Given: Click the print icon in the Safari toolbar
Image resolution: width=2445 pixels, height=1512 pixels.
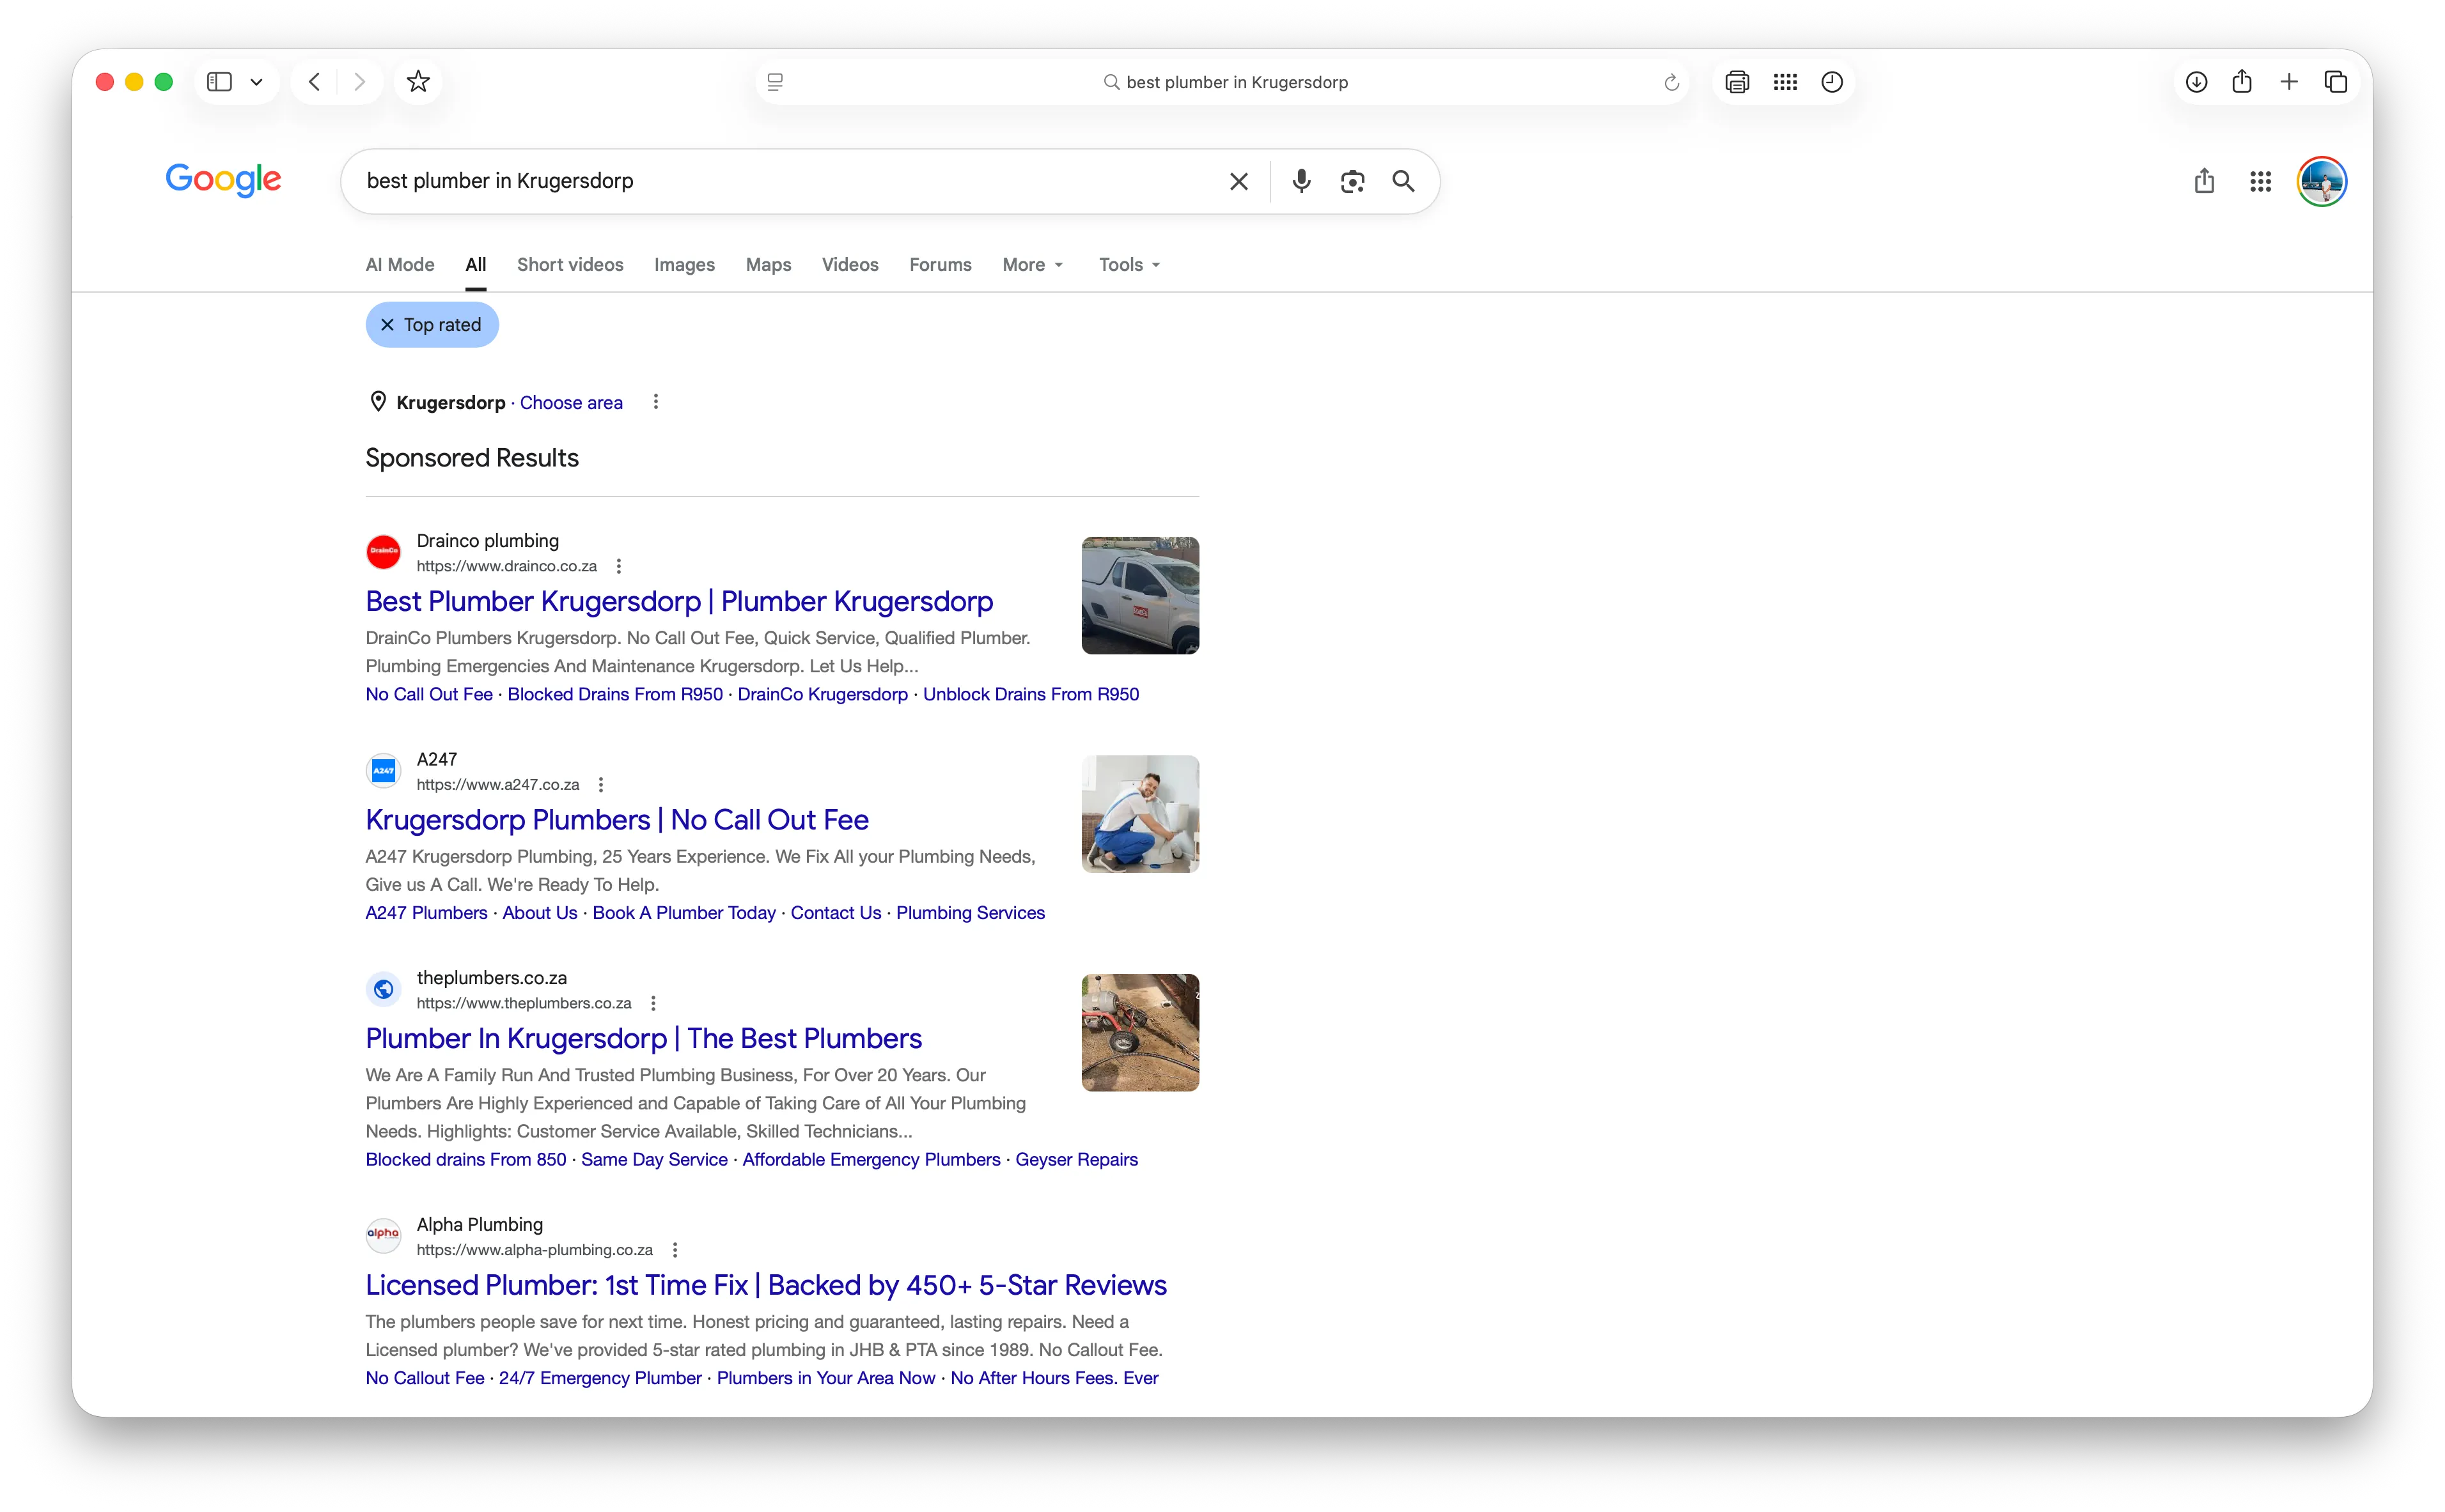Looking at the screenshot, I should point(1738,82).
